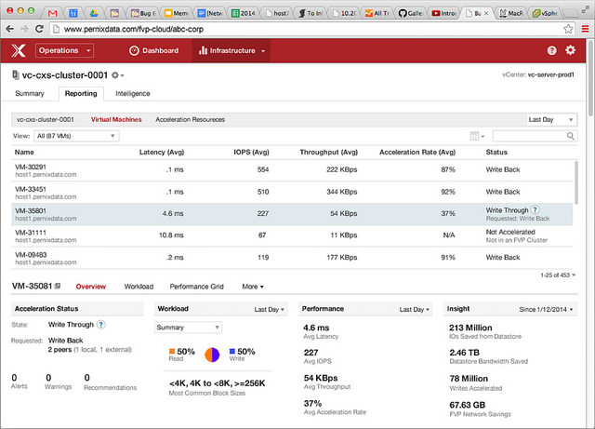Select Virtual Machines sub-tab
This screenshot has width=595, height=429.
click(x=116, y=120)
